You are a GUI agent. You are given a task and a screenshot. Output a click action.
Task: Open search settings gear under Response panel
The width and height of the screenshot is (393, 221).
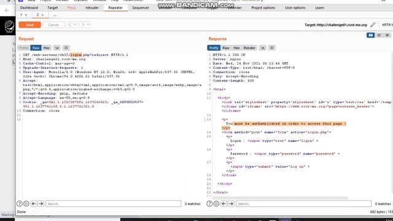(x=216, y=204)
